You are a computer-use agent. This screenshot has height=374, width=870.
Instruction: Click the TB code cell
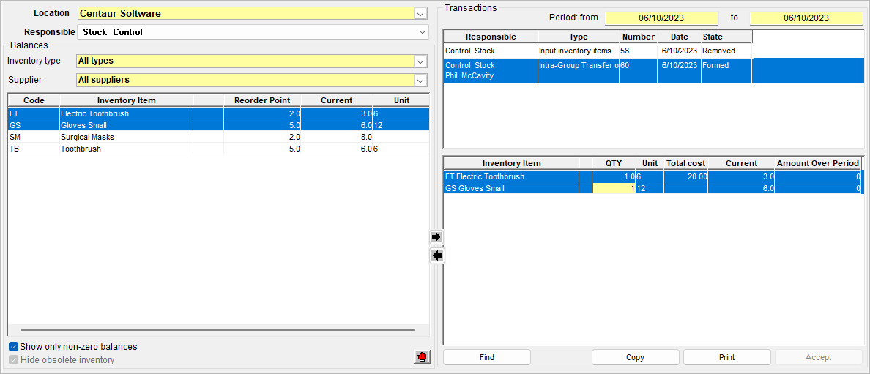tap(34, 149)
